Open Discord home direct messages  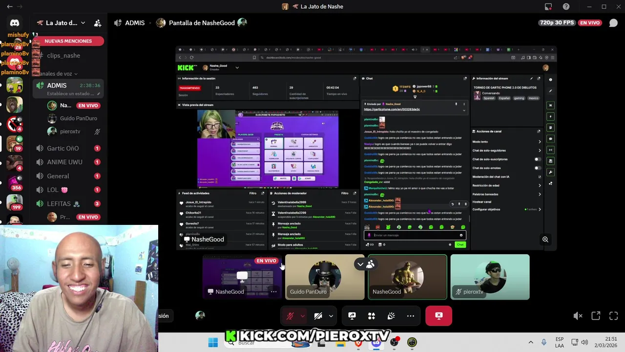click(15, 23)
